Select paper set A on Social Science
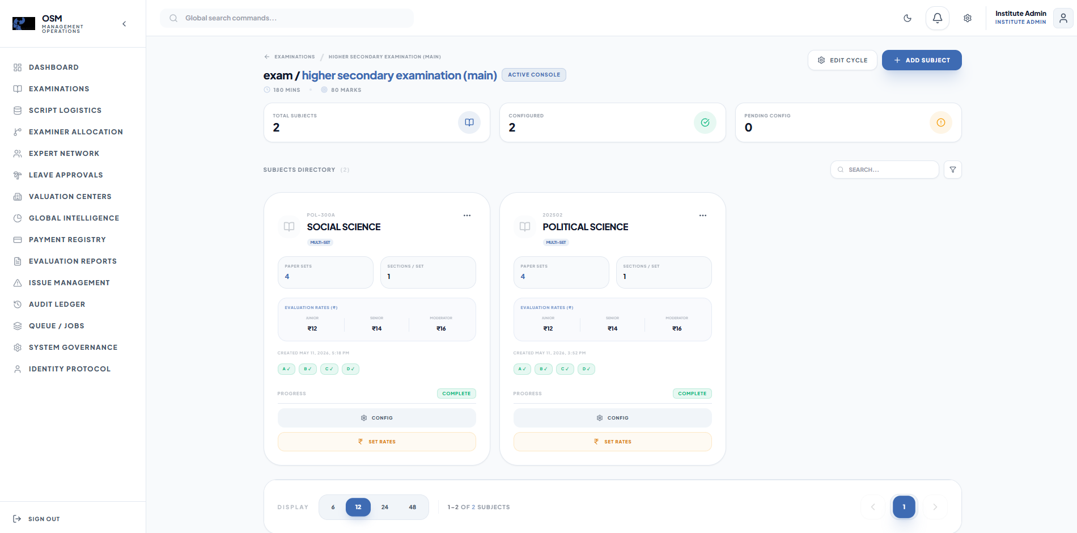The image size is (1077, 533). pos(286,369)
